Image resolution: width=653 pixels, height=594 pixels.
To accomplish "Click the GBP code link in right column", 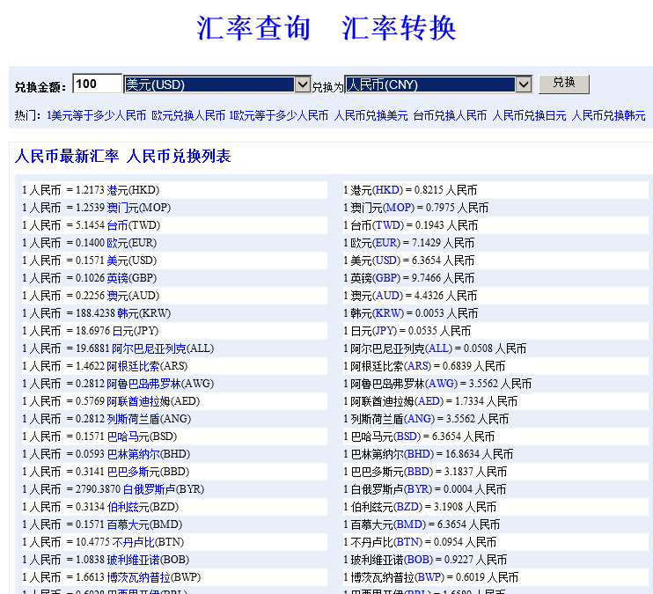I will coord(386,278).
